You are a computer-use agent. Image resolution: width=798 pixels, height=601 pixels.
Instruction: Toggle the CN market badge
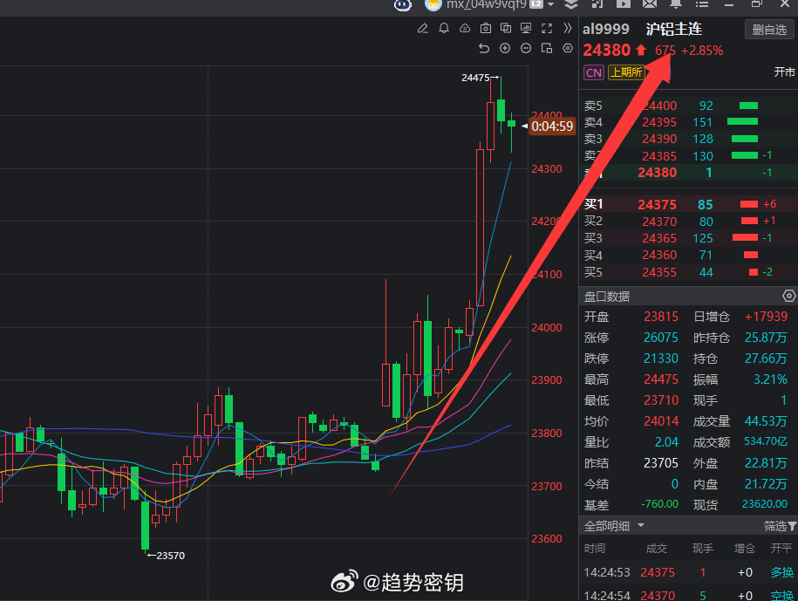(593, 72)
